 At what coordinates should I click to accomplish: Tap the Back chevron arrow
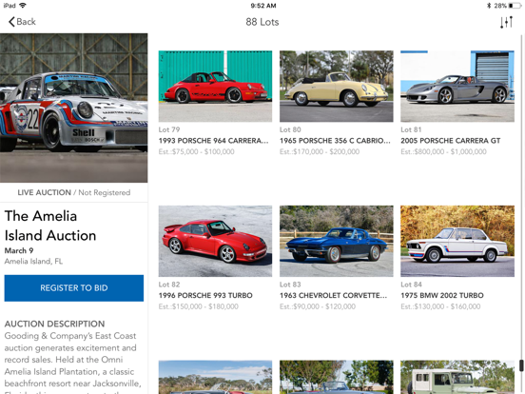(x=11, y=22)
